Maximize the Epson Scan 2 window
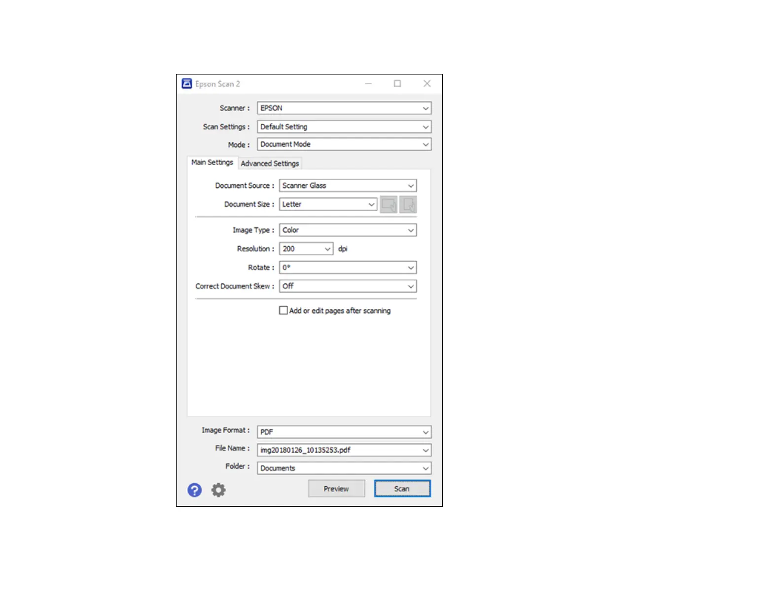The width and height of the screenshot is (781, 603). click(397, 84)
